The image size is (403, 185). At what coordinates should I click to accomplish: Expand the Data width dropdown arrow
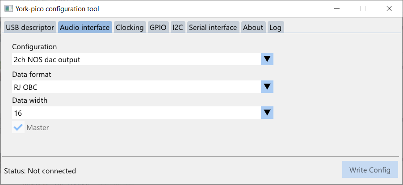[267, 113]
